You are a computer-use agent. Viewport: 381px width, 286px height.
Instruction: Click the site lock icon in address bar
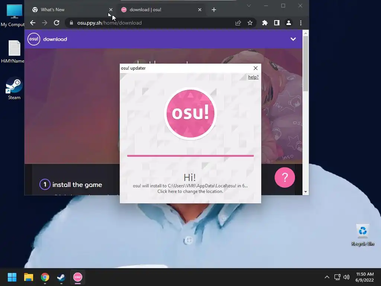click(71, 23)
